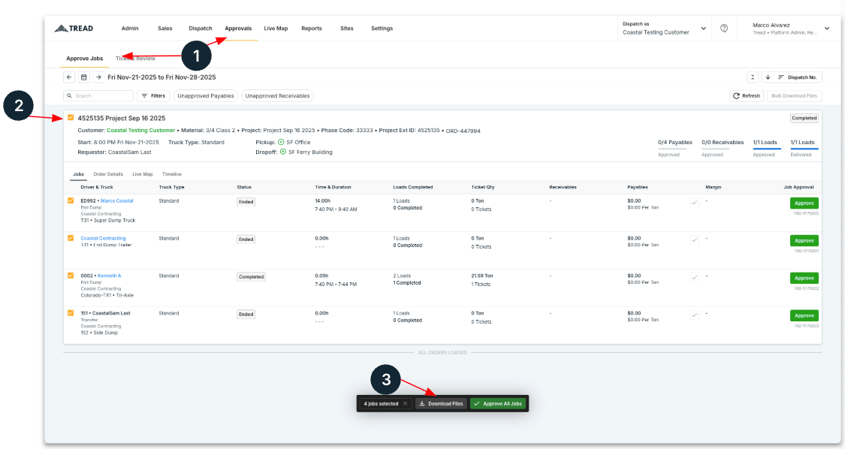
Task: Toggle the sort direction down arrow
Action: click(x=768, y=77)
